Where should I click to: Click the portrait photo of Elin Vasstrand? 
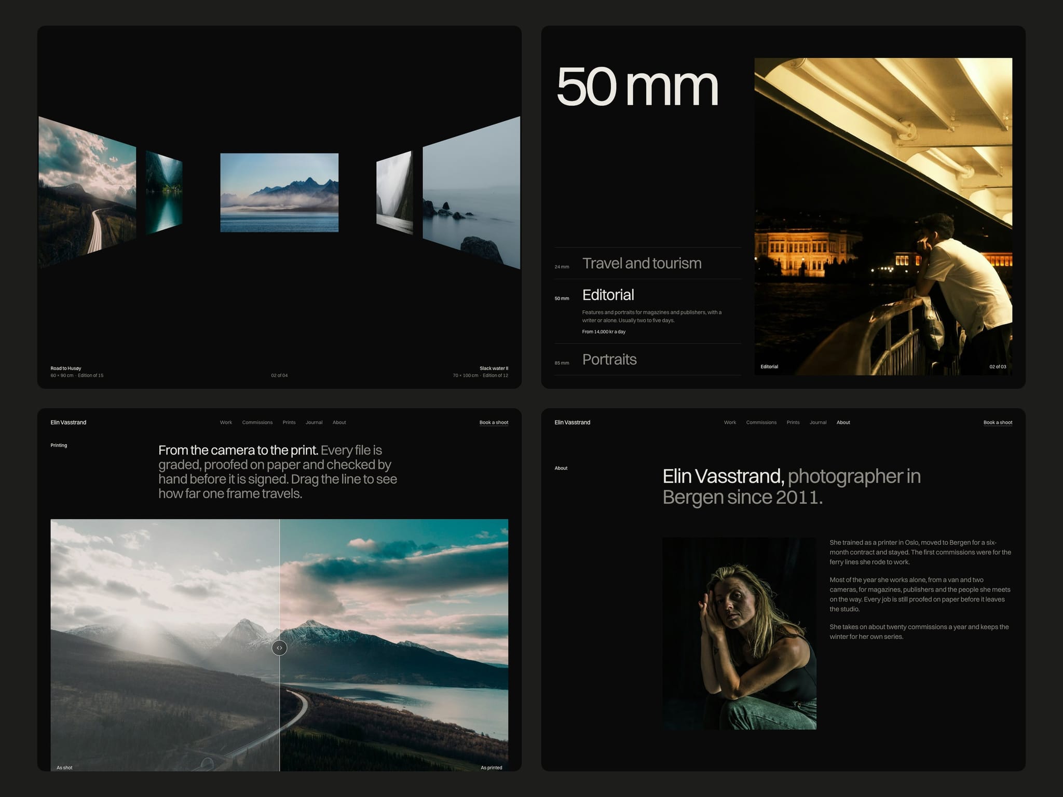pos(739,634)
